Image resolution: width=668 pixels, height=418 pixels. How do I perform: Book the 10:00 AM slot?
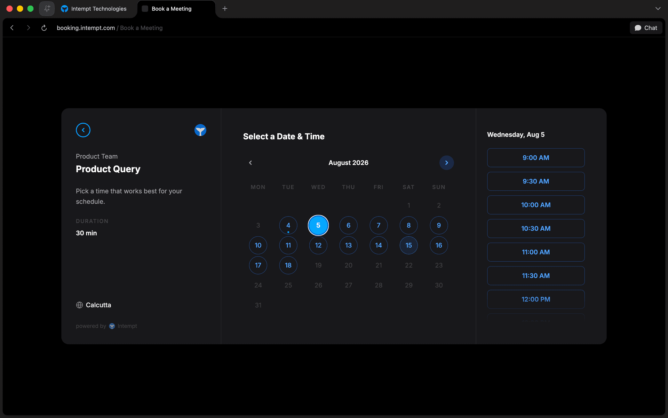click(x=536, y=205)
